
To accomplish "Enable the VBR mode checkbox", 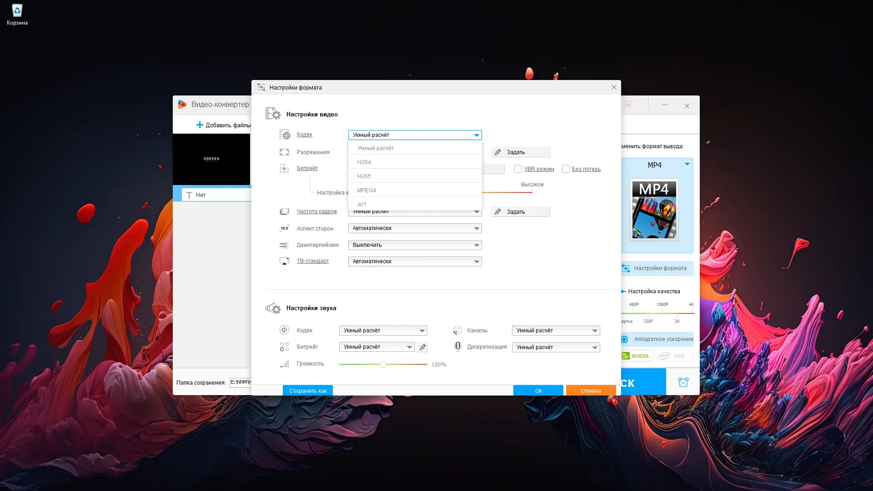I will click(518, 169).
